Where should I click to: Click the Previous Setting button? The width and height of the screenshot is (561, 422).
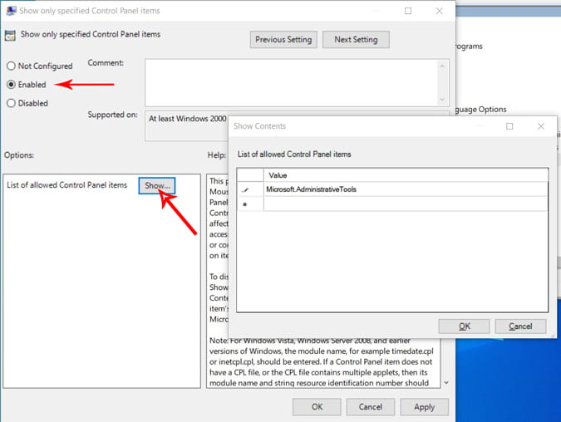[x=283, y=40]
